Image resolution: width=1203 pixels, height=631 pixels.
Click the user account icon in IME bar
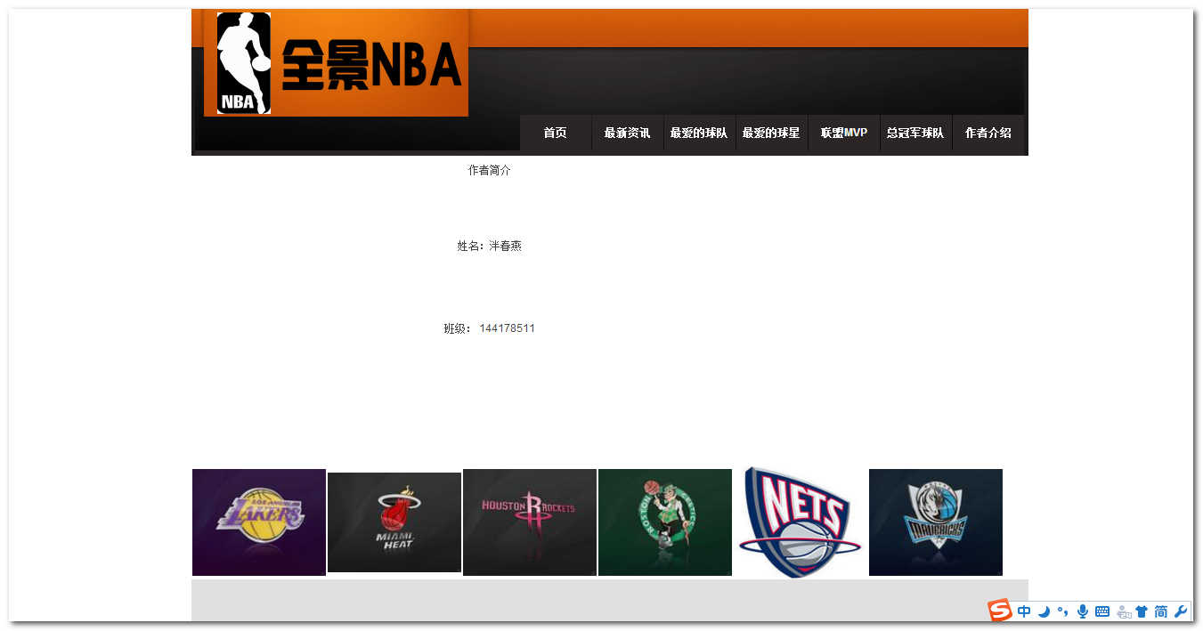(x=1124, y=611)
